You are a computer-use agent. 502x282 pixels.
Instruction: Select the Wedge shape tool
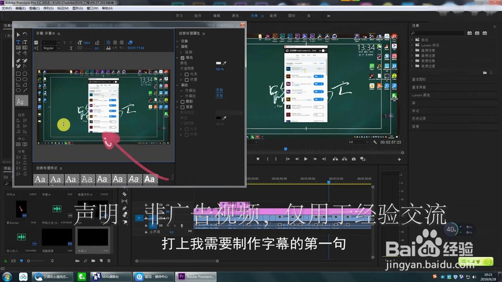(x=18, y=85)
